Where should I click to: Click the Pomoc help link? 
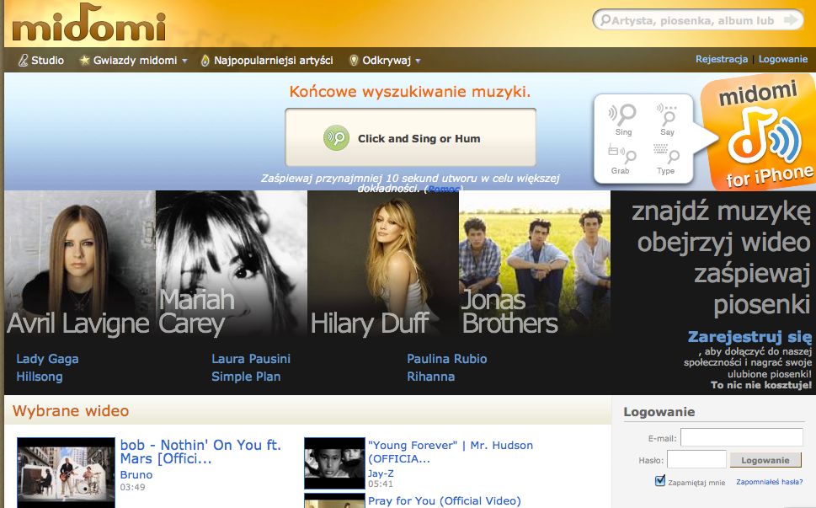[x=444, y=189]
